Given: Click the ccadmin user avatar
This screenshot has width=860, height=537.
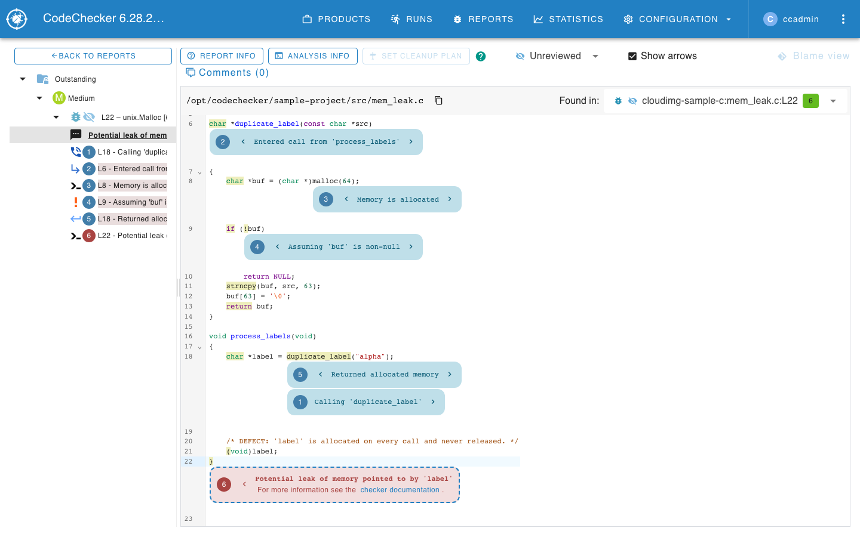Looking at the screenshot, I should coord(770,19).
